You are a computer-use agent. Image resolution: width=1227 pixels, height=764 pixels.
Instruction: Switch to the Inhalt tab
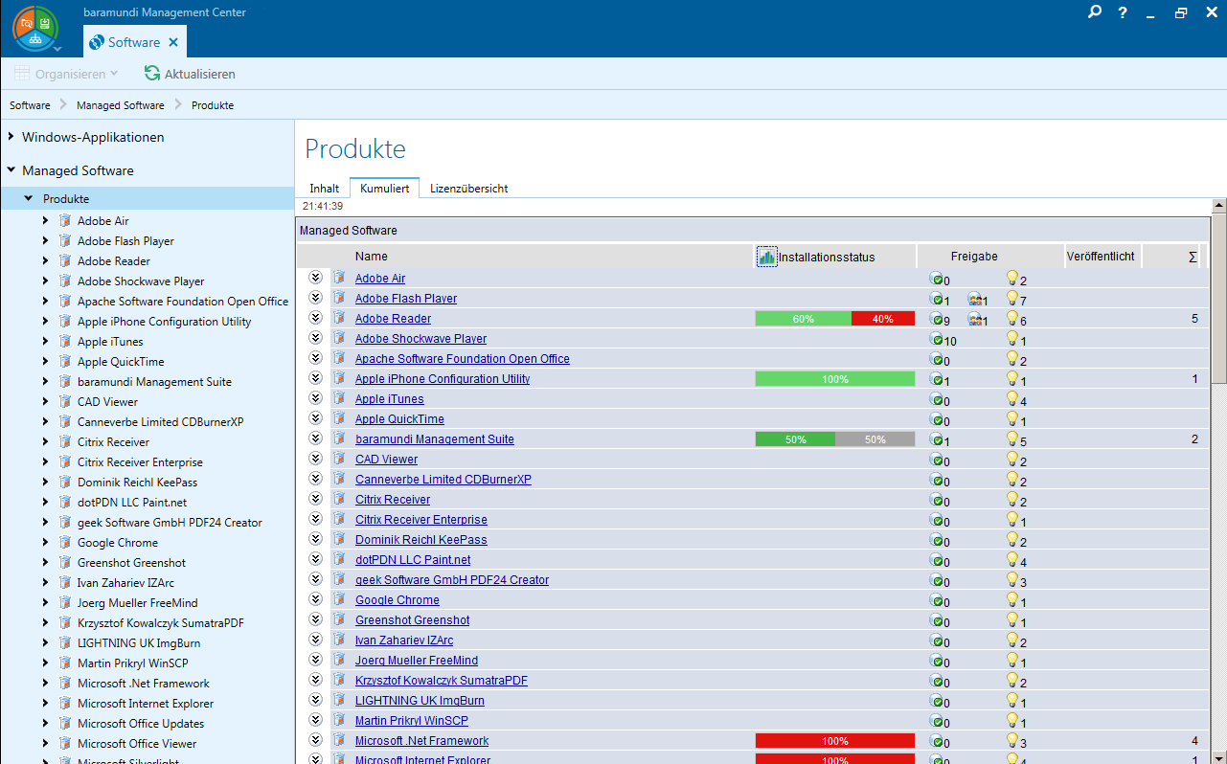tap(324, 189)
